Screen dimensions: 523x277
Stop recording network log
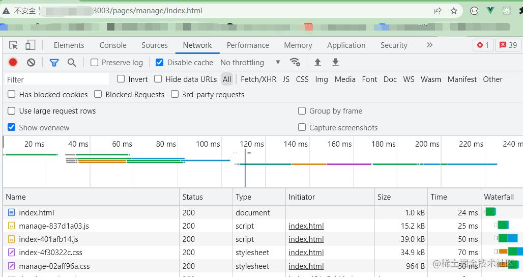point(13,62)
